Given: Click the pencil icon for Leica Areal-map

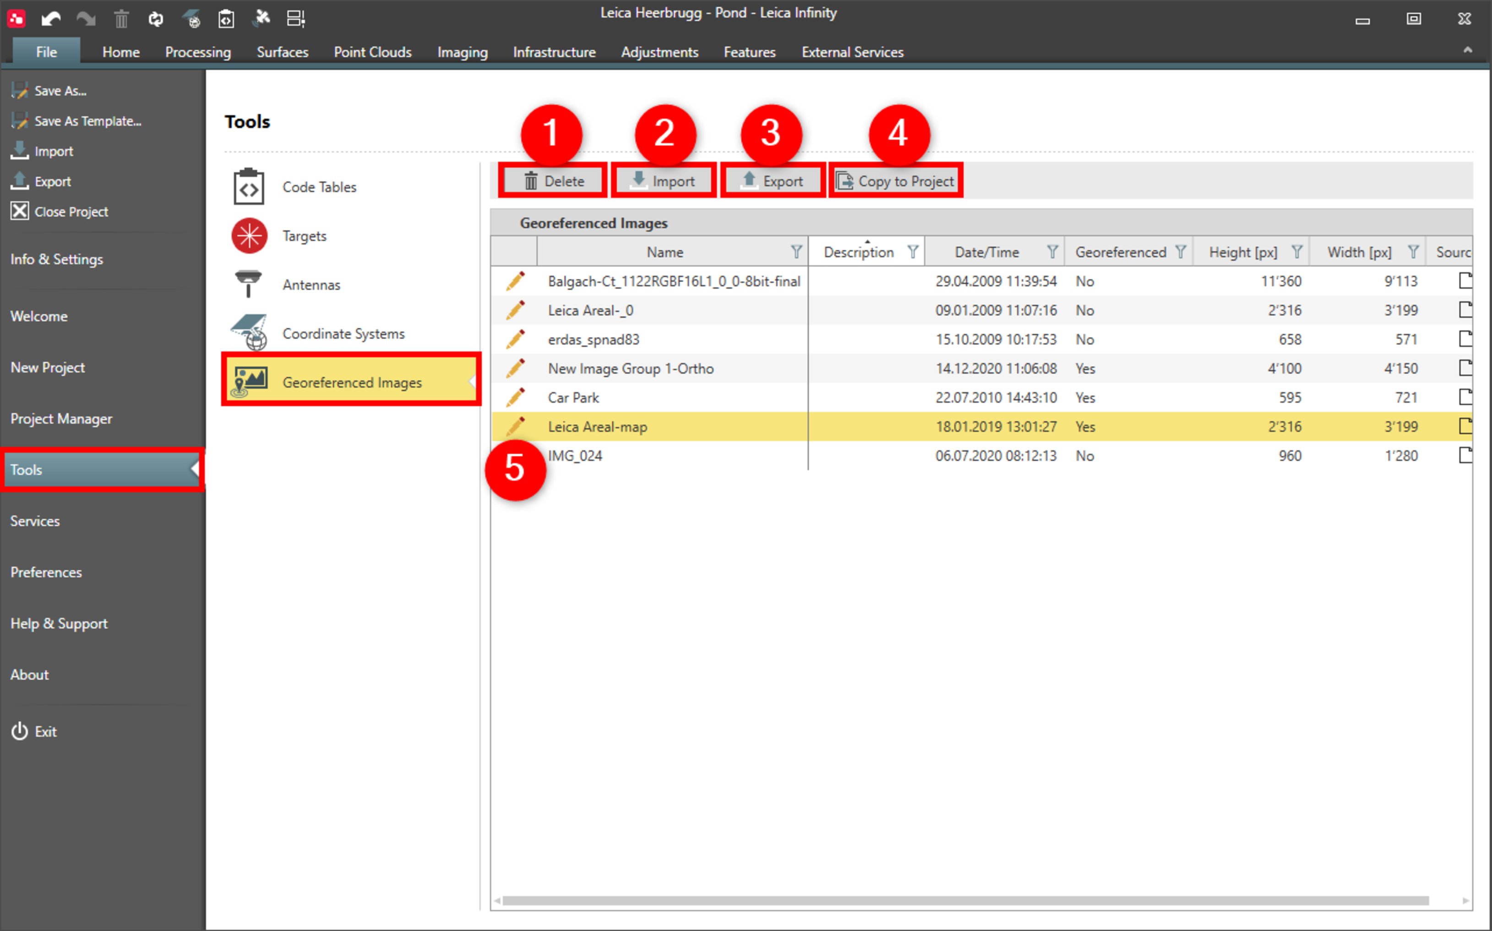Looking at the screenshot, I should [515, 426].
